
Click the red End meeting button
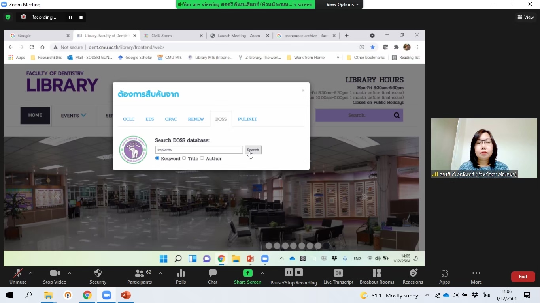tap(523, 277)
